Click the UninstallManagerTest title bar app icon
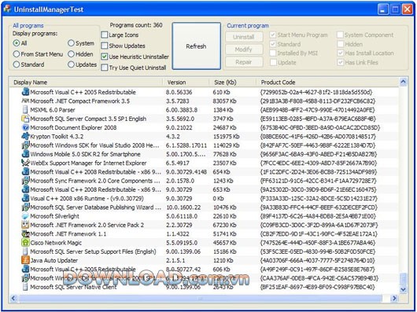The image size is (417, 312). [x=7, y=9]
